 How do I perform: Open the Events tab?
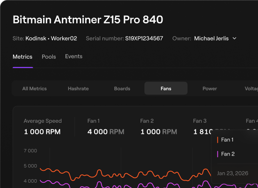74,56
